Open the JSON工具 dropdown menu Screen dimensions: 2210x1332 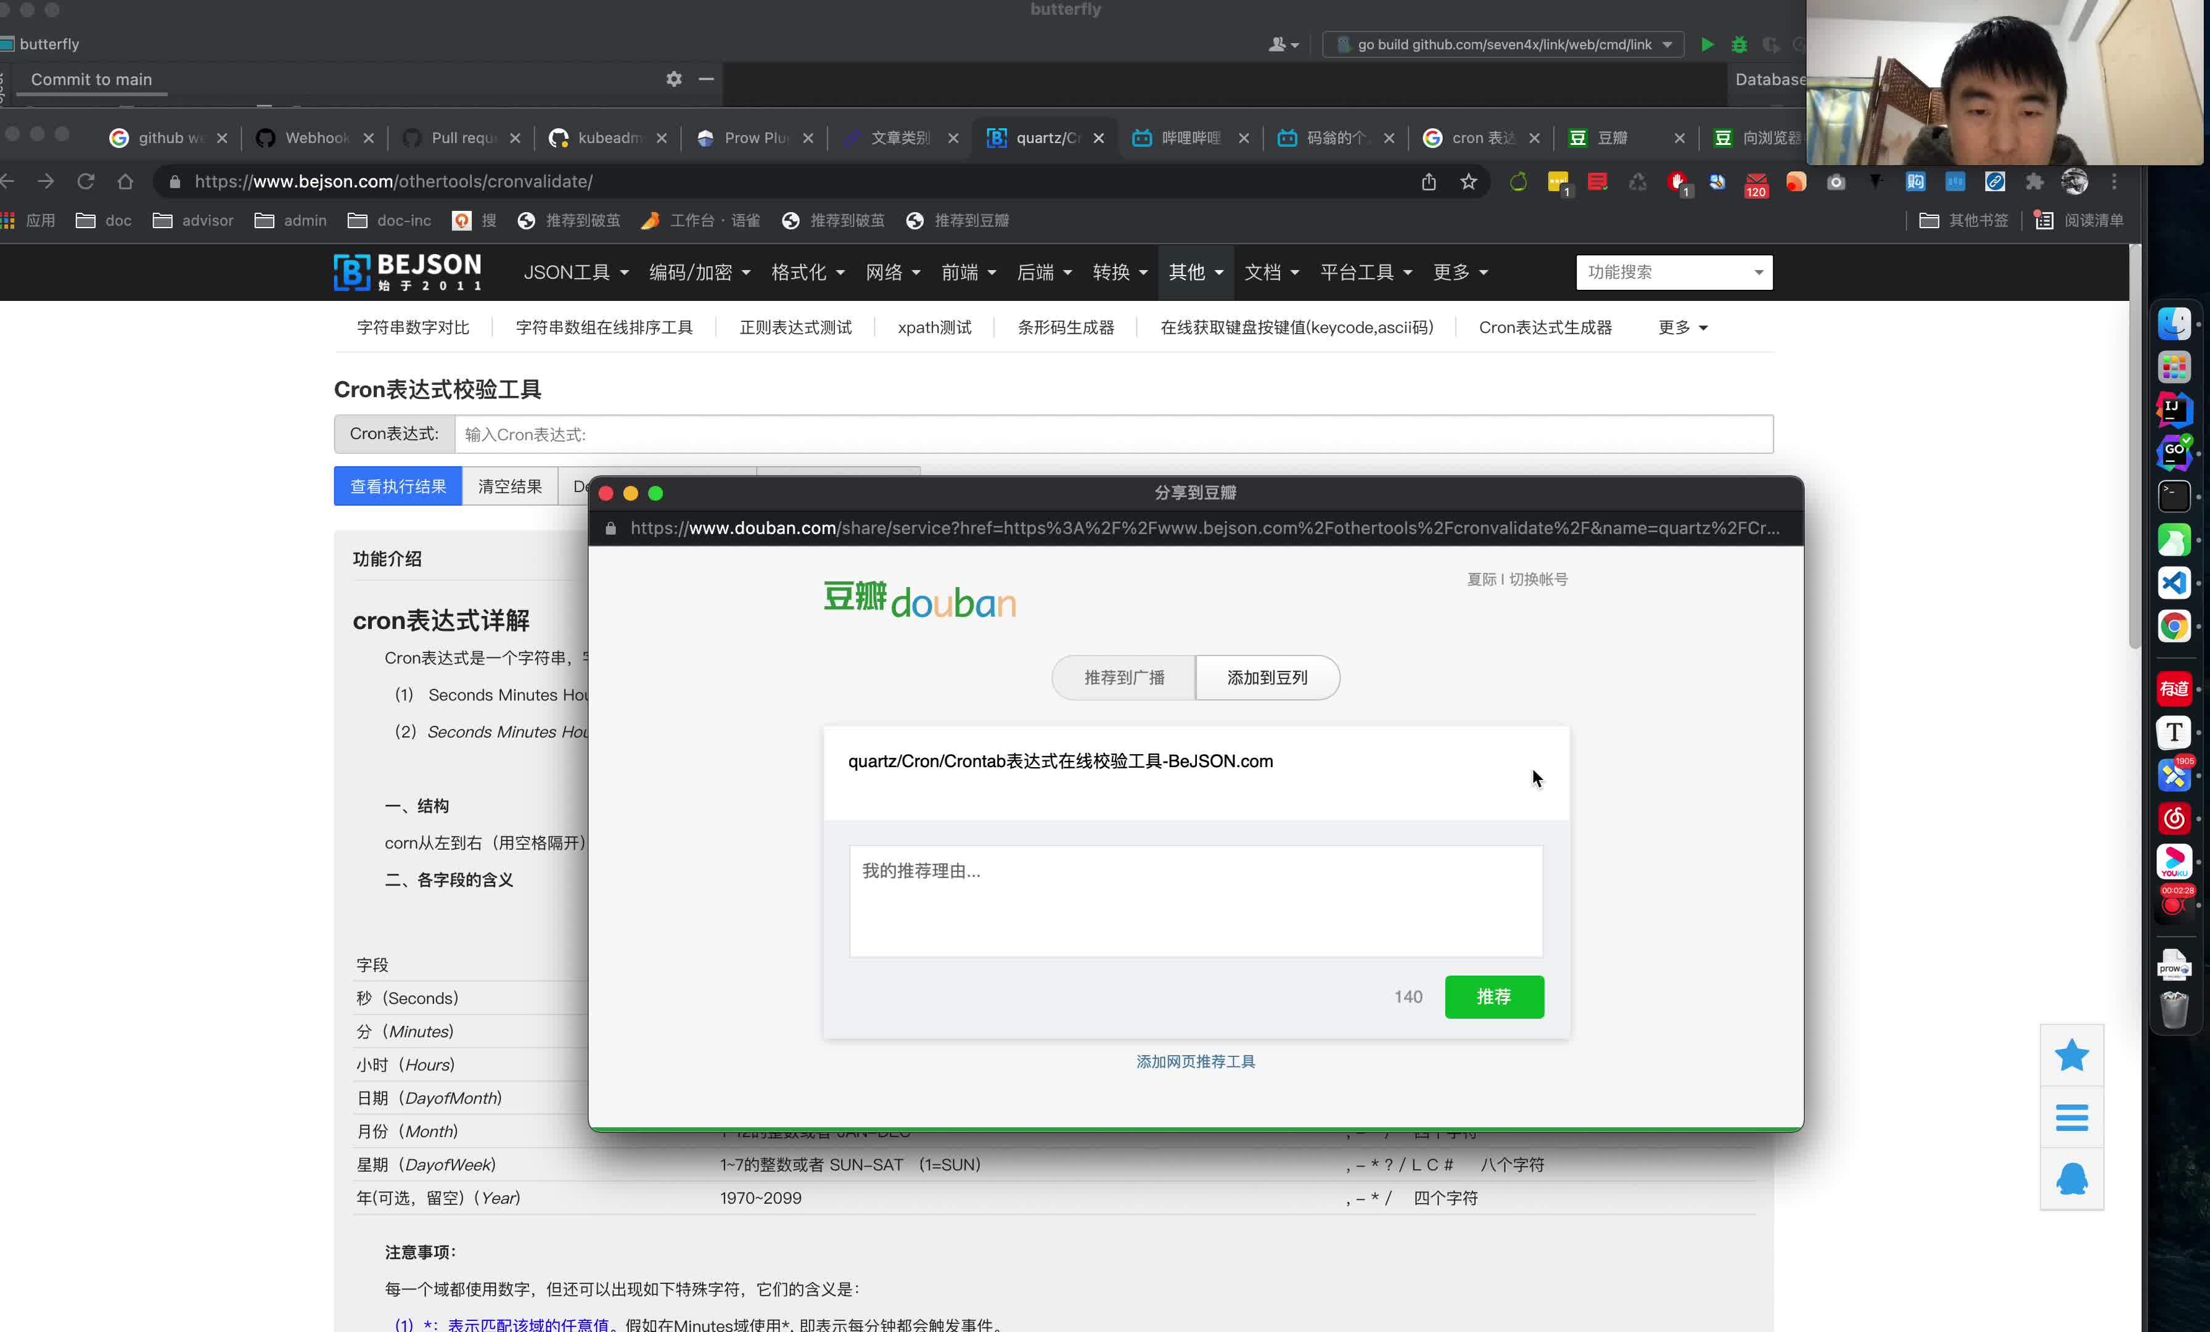tap(575, 273)
